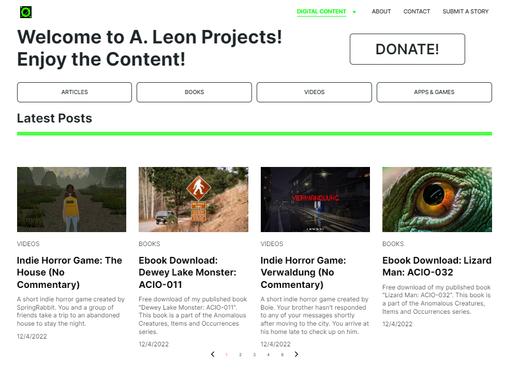This screenshot has width=505, height=367.
Task: Click the green site logo icon
Action: coord(26,12)
